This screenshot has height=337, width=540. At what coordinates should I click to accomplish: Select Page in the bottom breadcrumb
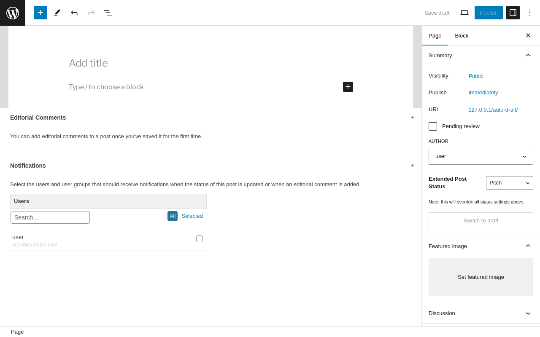click(17, 332)
